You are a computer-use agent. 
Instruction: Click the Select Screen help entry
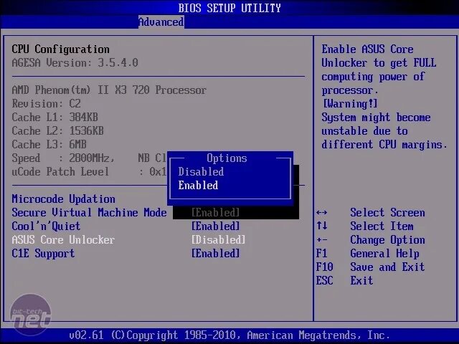coord(387,213)
